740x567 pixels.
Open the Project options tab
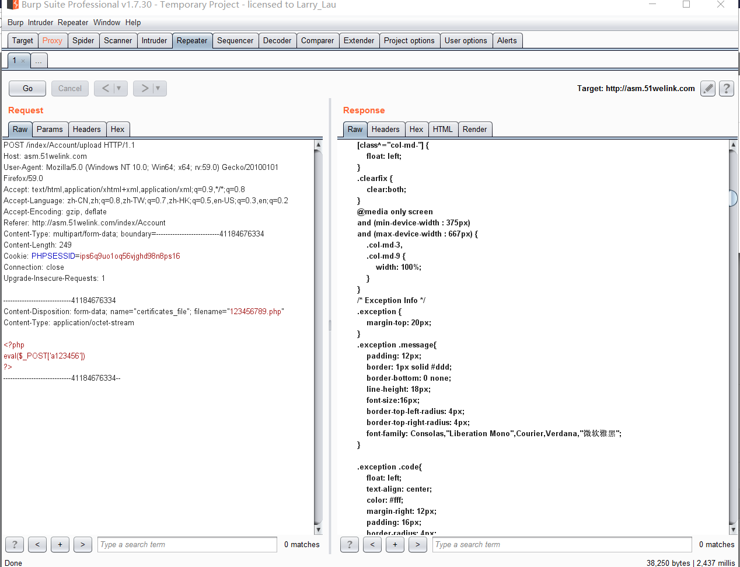tap(409, 40)
